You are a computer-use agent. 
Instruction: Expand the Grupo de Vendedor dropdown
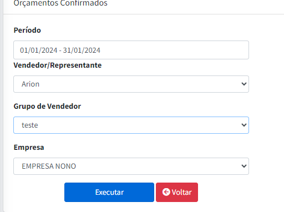coord(131,125)
